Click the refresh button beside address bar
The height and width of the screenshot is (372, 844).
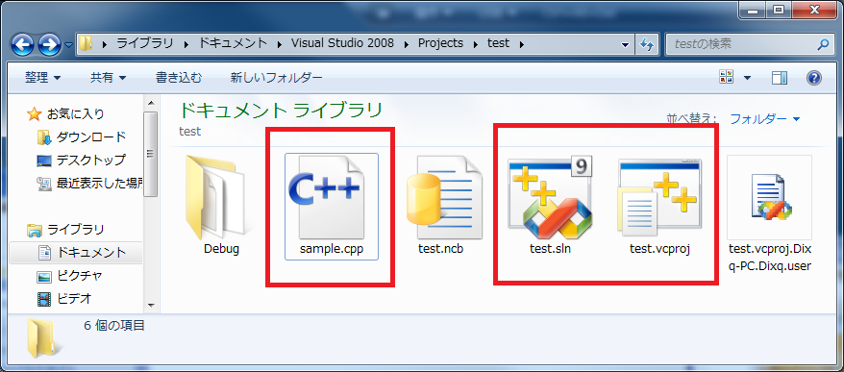648,43
